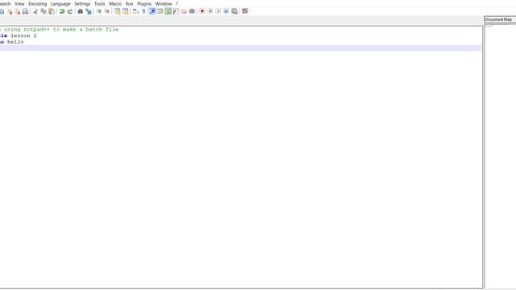The width and height of the screenshot is (516, 290).
Task: Open the Plugins menu
Action: (144, 3)
